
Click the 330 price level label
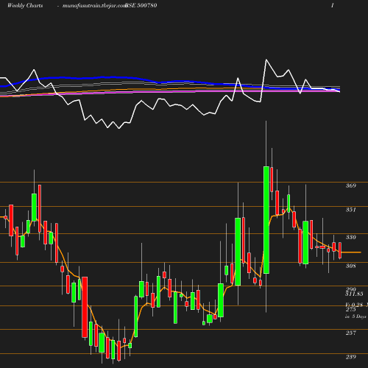[x=351, y=237]
